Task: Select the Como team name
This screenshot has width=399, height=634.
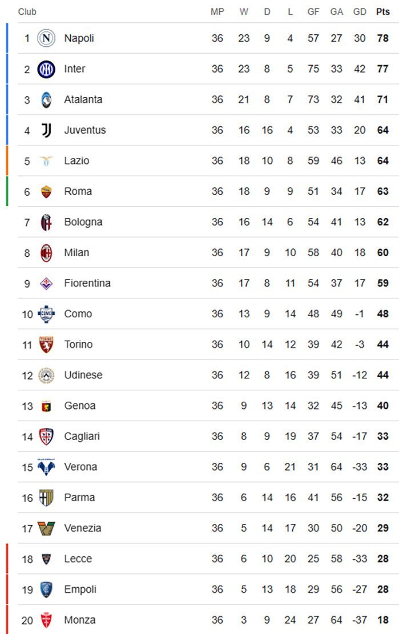Action: (78, 314)
